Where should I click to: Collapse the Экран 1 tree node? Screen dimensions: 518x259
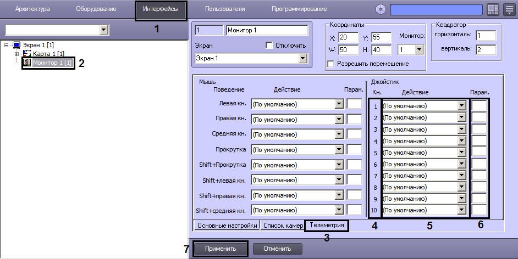tap(7, 45)
